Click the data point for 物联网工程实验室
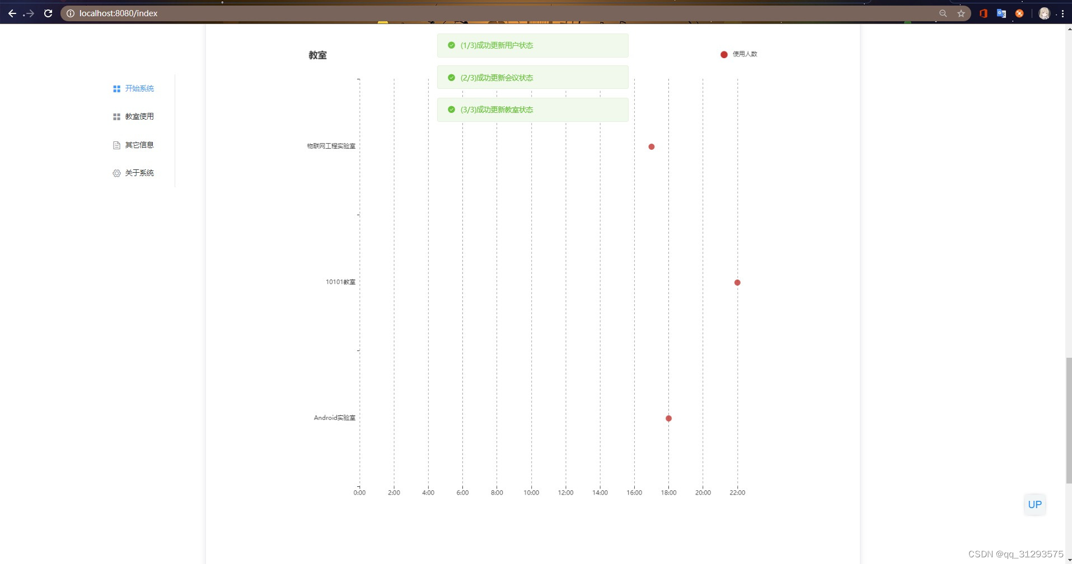Image resolution: width=1072 pixels, height=564 pixels. pos(652,146)
